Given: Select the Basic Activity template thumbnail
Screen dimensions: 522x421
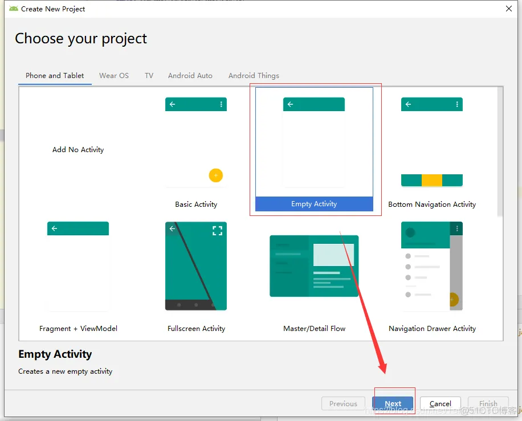Looking at the screenshot, I should tap(196, 142).
